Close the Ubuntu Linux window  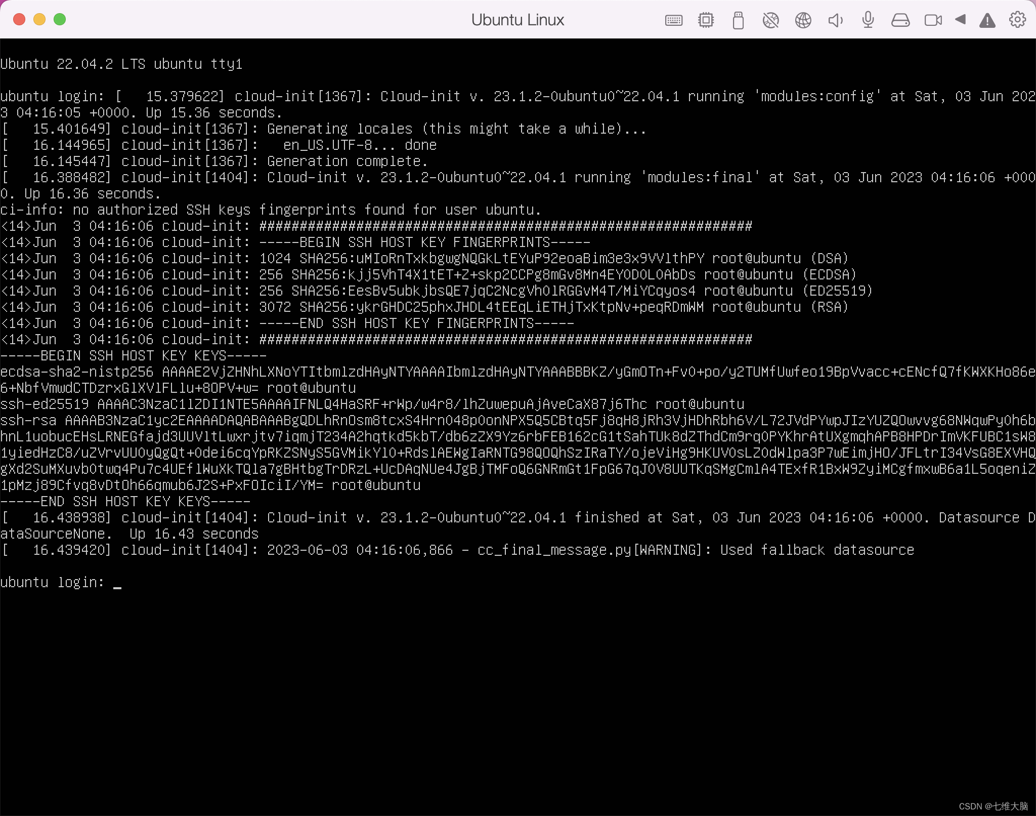[x=19, y=19]
